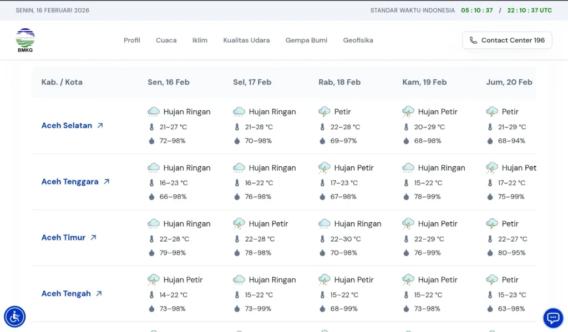Click the Aceh Selatan external arrow icon
Screen dimensions: 568x332
click(x=100, y=126)
